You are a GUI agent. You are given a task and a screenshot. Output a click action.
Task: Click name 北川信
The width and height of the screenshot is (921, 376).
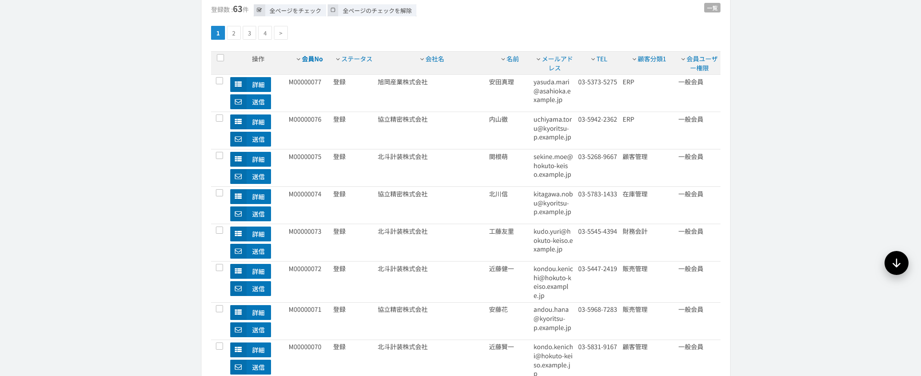498,194
